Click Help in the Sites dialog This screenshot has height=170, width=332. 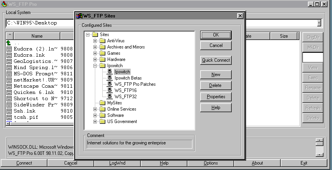click(x=216, y=108)
